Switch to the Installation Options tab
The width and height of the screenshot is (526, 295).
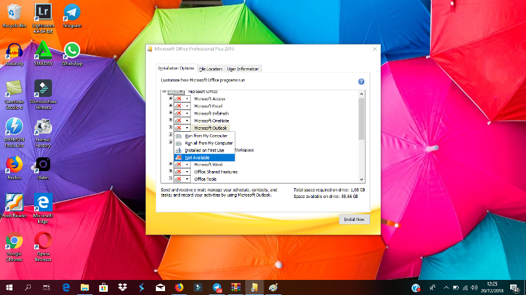(x=176, y=68)
